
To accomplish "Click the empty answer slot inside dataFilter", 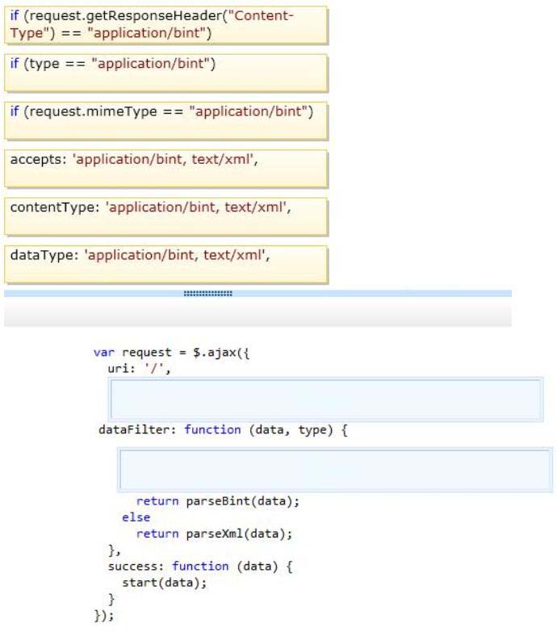I will tap(335, 470).
